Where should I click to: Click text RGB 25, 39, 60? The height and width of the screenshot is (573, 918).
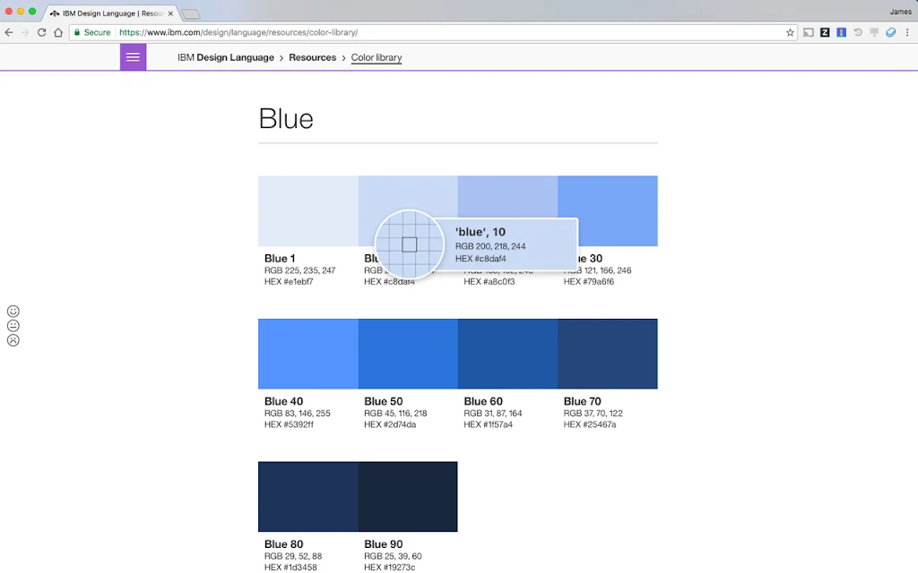(x=393, y=556)
